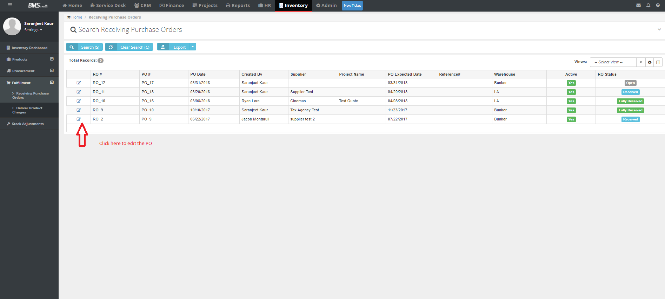Click the magnifier icon on Search button

pyautogui.click(x=72, y=47)
